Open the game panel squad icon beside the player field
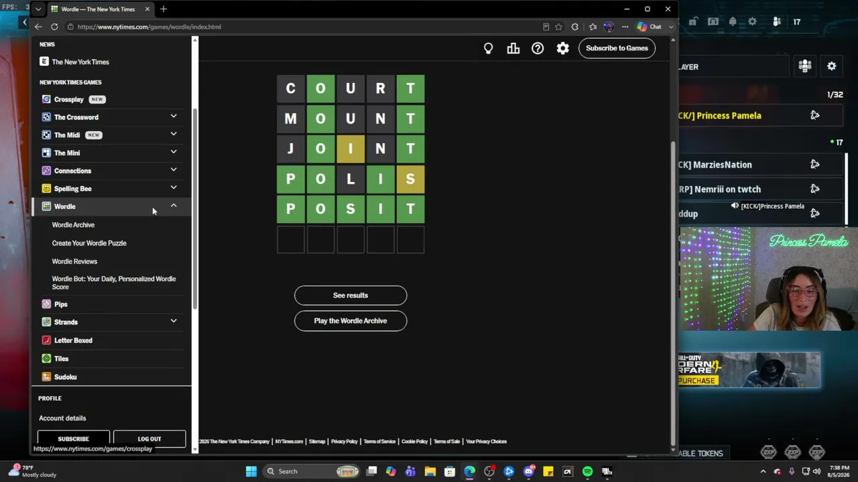 pos(805,66)
